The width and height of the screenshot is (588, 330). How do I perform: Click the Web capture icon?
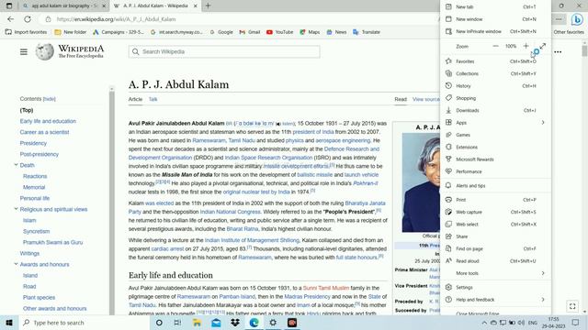448,212
